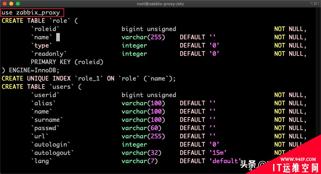
Task: Click 'integer' on the type row
Action: pos(134,45)
